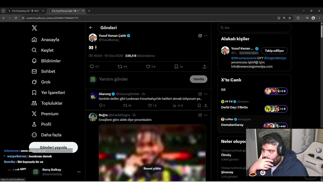Open Glarung's profile name
The image size is (323, 182).
[105, 94]
